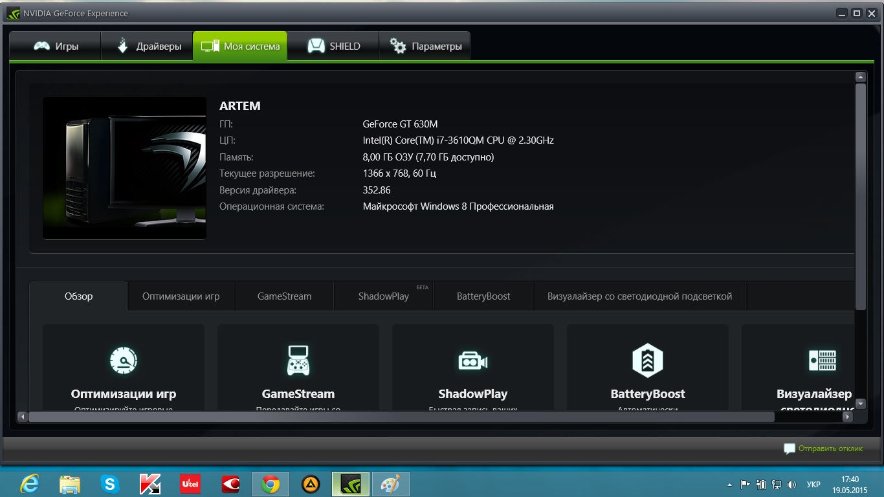The width and height of the screenshot is (884, 497).
Task: Select the Обзор sub-tab
Action: click(x=78, y=296)
